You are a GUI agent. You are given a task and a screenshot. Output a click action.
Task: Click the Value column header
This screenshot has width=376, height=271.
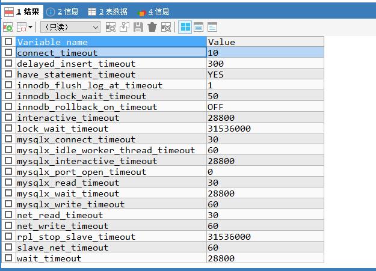(x=265, y=42)
